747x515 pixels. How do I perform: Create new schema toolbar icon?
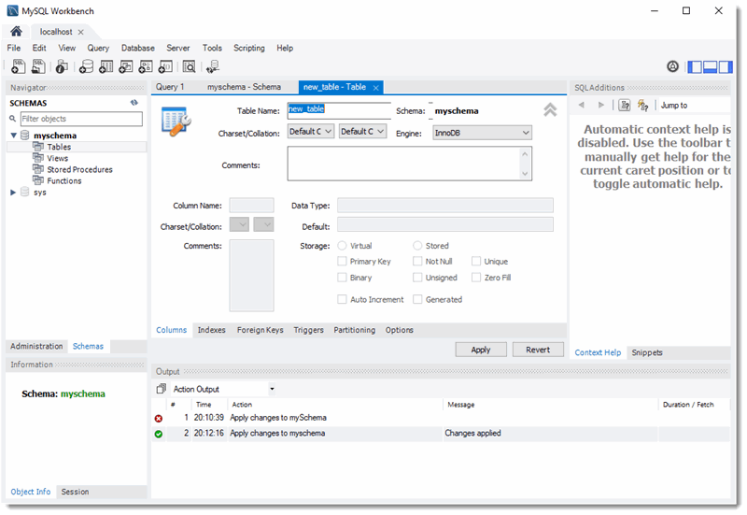pos(86,66)
